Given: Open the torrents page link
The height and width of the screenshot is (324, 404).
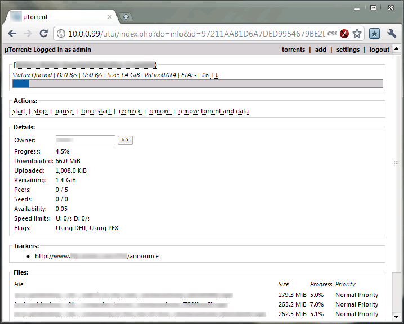Looking at the screenshot, I should pos(293,49).
